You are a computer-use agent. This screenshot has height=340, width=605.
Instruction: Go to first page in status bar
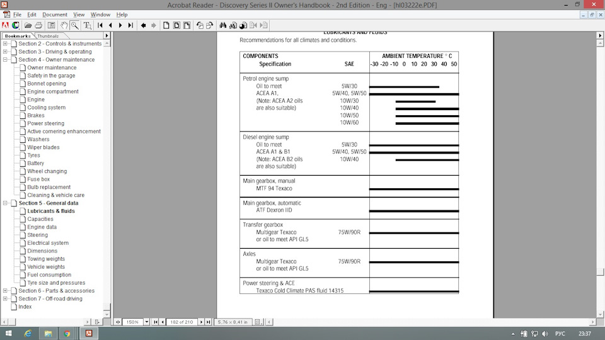tap(155, 322)
